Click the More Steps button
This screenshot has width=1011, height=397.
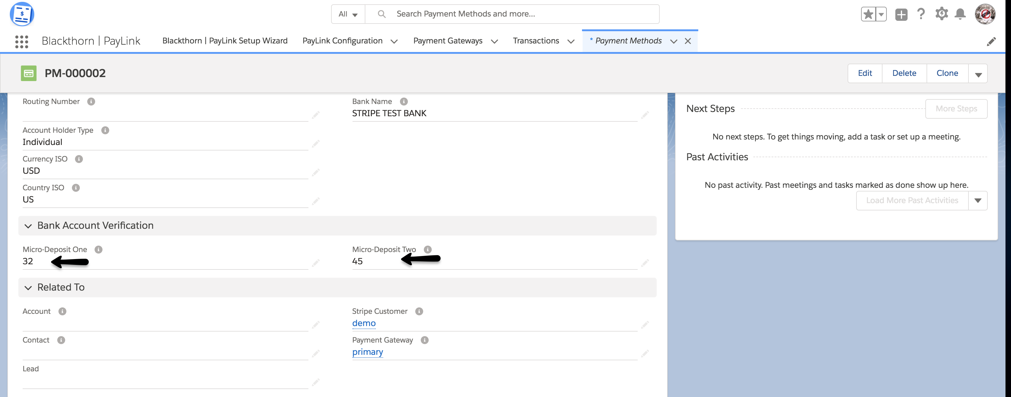click(956, 109)
